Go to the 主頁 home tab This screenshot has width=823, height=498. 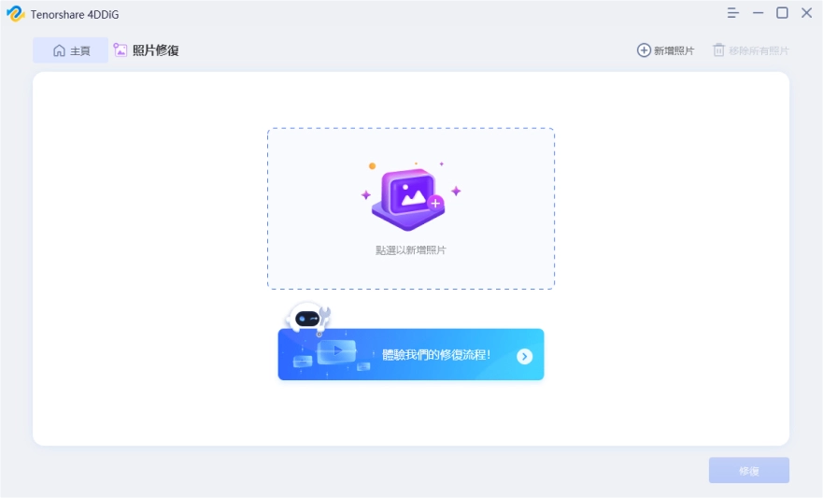pyautogui.click(x=71, y=50)
